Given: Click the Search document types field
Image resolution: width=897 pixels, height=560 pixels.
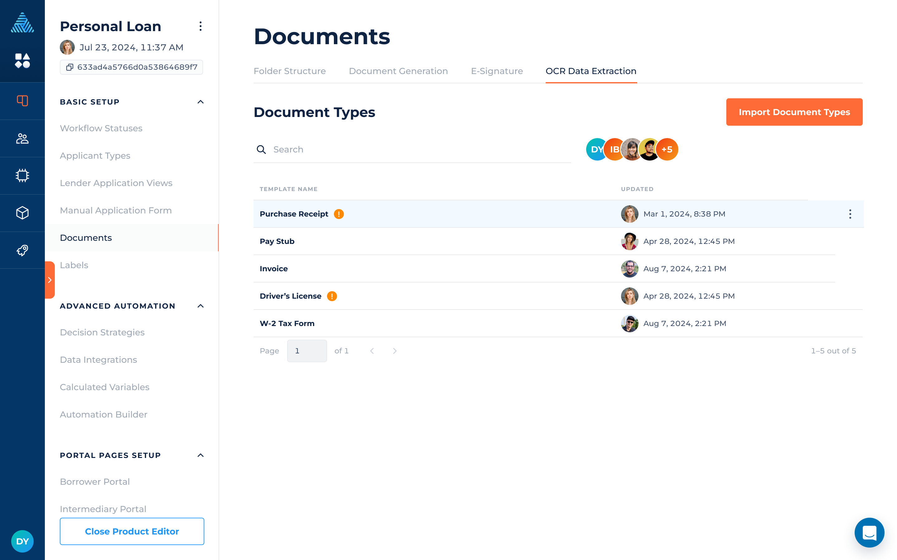Looking at the screenshot, I should [411, 150].
